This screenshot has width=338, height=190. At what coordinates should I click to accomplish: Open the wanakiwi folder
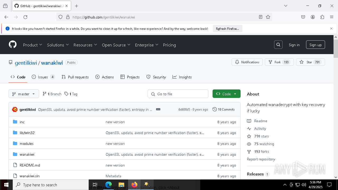27,154
